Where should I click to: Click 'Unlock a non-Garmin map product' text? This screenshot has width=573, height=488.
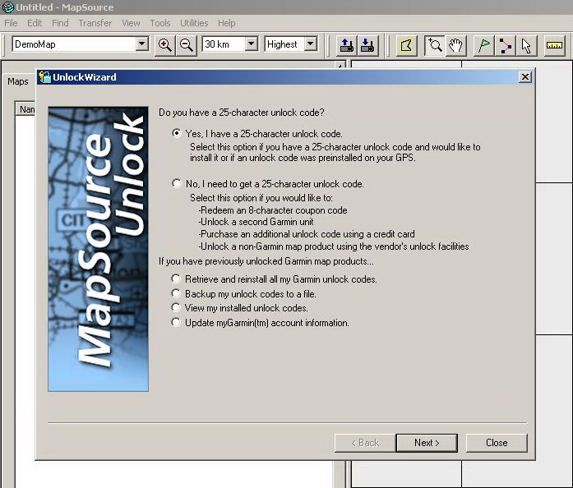click(334, 246)
